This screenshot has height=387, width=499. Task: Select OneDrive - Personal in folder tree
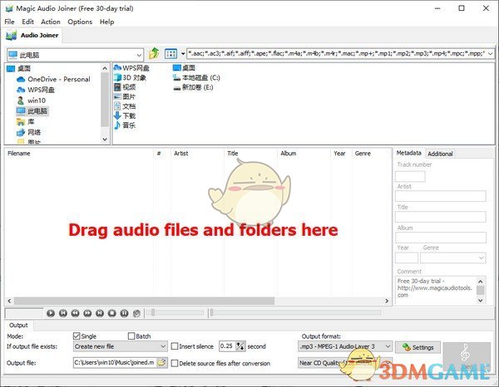click(x=53, y=79)
